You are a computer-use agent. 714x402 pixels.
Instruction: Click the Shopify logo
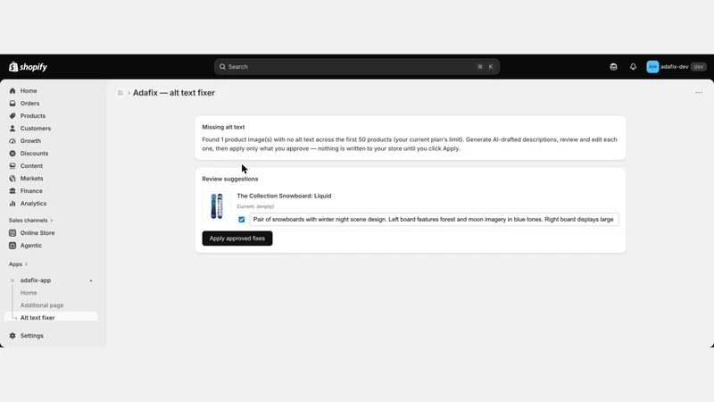click(28, 66)
